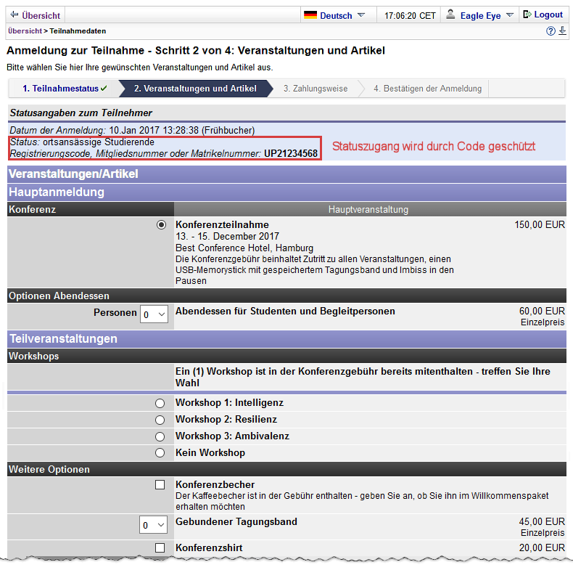The image size is (573, 570).
Task: Enable the Konferenzshirt checkbox
Action: coord(160,547)
